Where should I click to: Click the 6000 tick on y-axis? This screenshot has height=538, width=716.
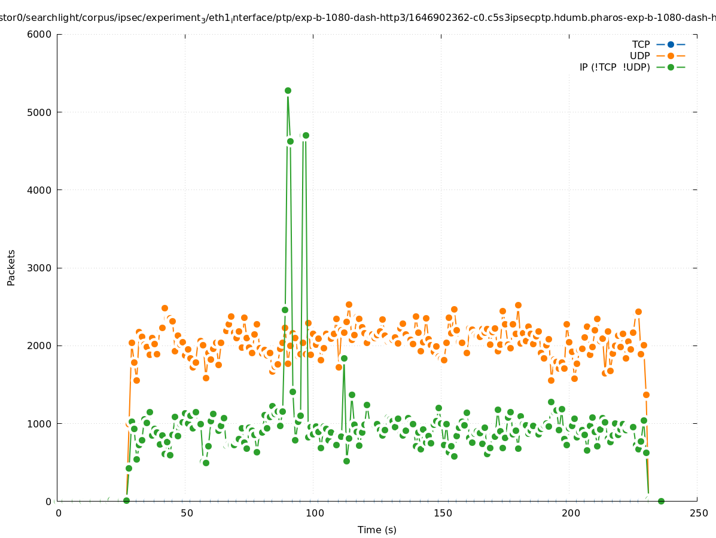(x=40, y=34)
